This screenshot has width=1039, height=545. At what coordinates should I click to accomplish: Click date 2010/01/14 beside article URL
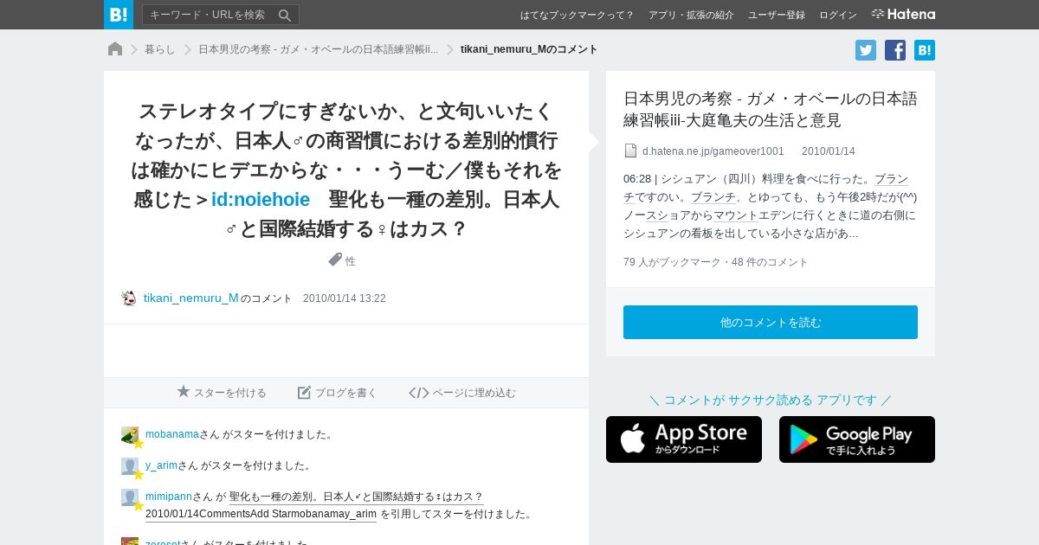(829, 151)
